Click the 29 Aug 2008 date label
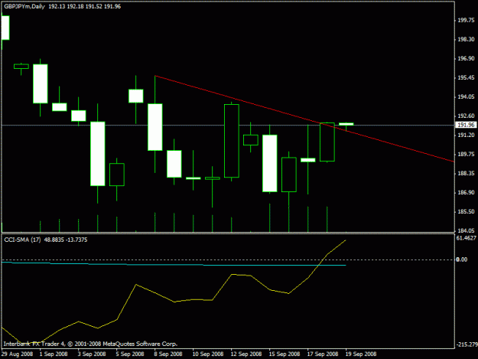 click(x=17, y=354)
